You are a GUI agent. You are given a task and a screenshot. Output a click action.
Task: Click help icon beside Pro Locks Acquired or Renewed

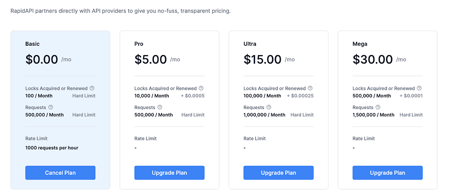[201, 88]
